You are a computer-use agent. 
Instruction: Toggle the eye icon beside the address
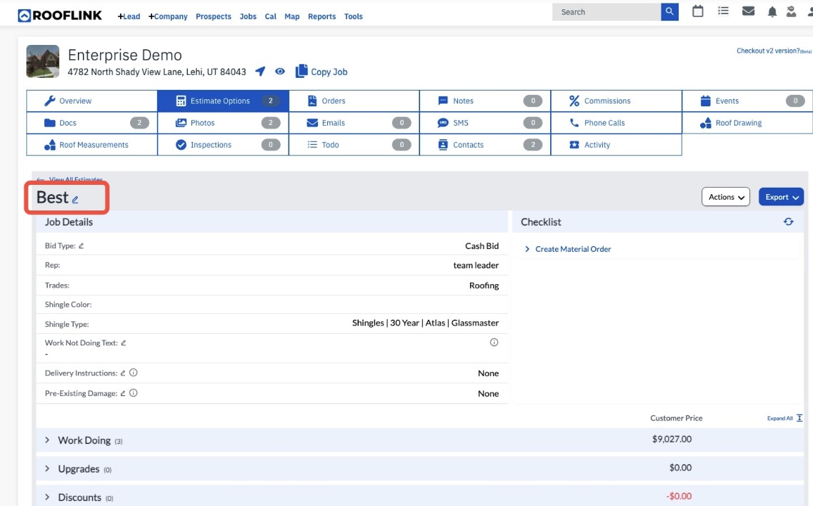click(280, 71)
